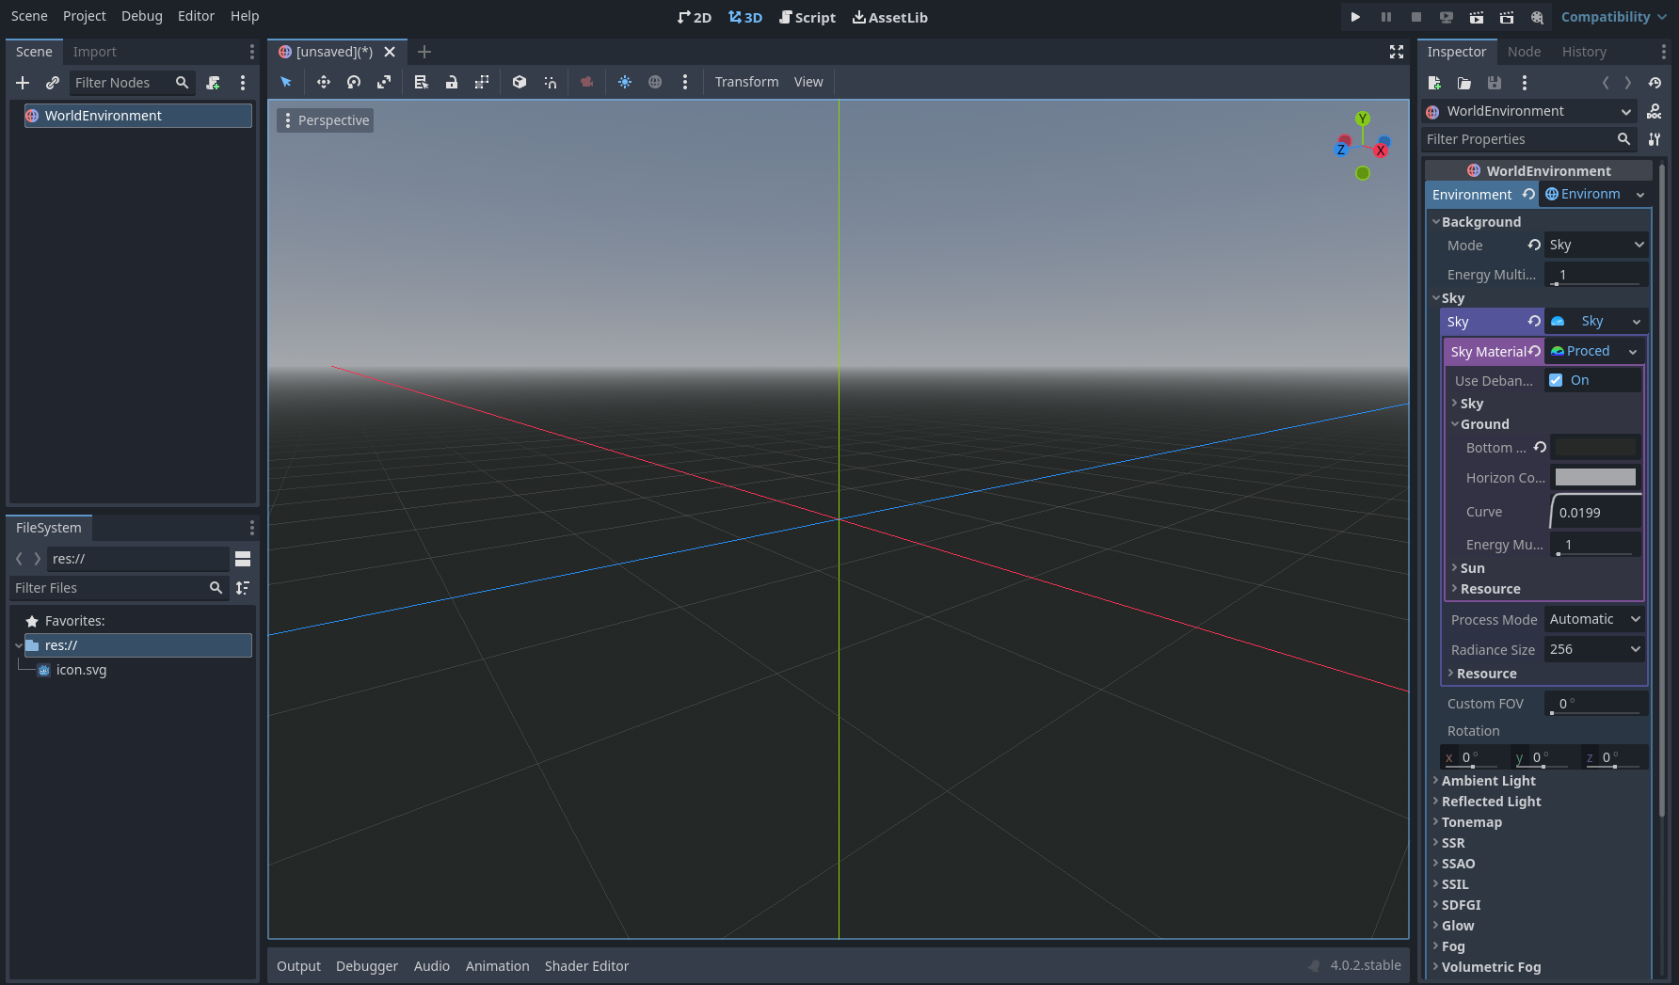This screenshot has width=1679, height=985.
Task: Select the Scale tool
Action: click(x=384, y=82)
